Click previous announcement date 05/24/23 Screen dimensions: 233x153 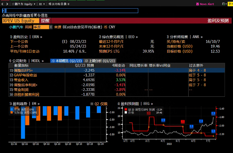[x=78, y=47]
